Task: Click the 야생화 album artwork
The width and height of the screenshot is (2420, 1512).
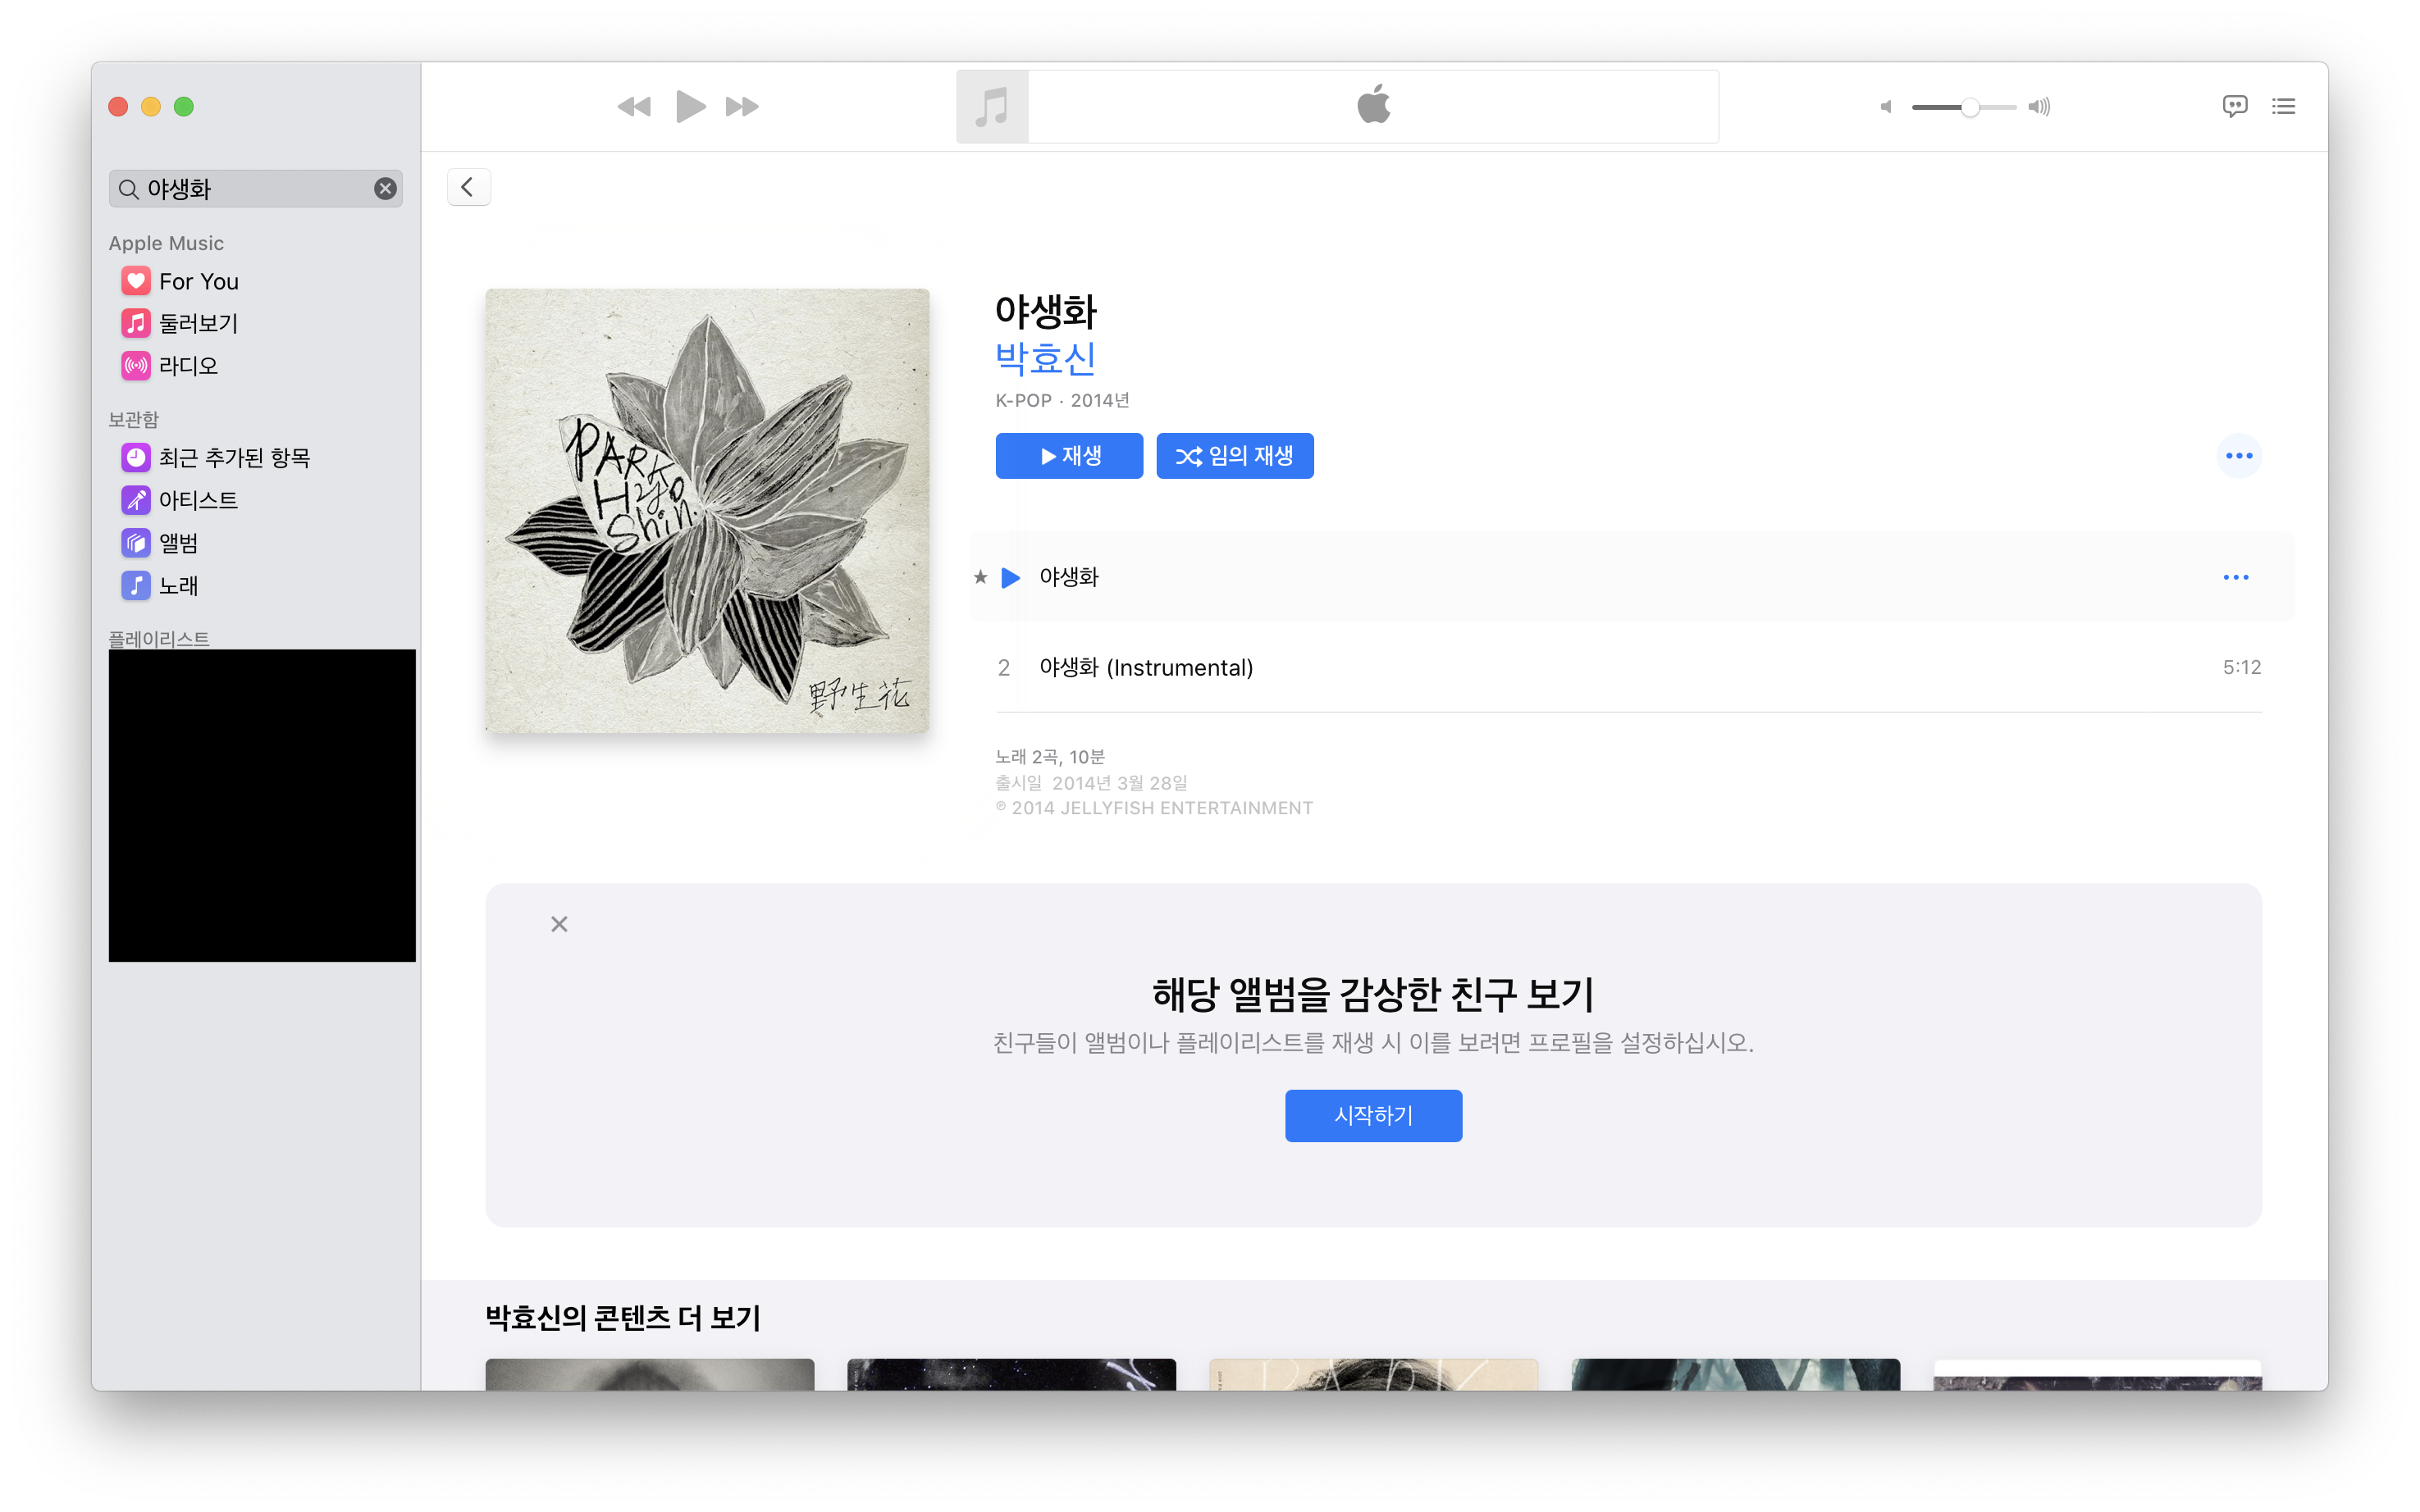Action: click(707, 511)
